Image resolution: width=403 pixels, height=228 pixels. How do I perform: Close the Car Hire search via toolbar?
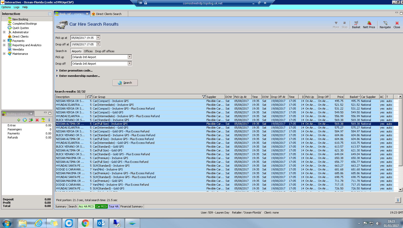coord(397,25)
